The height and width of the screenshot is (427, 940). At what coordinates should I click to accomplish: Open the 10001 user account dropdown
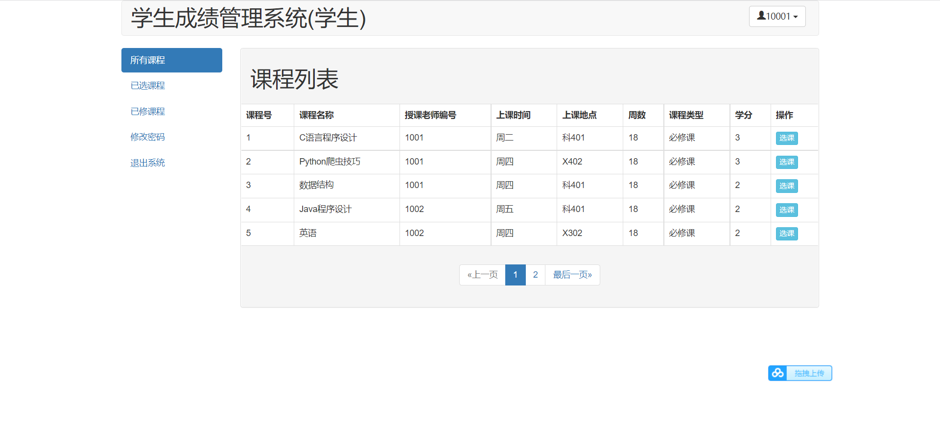point(777,16)
